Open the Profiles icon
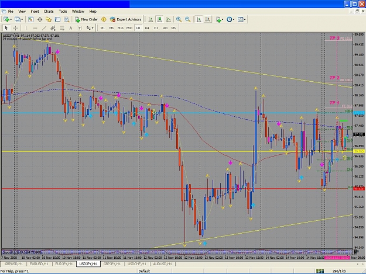This screenshot has width=366, height=274. 18,19
